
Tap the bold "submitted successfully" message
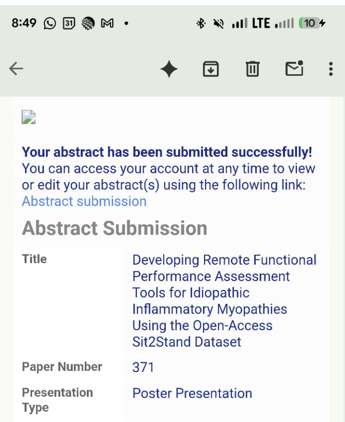pyautogui.click(x=167, y=152)
